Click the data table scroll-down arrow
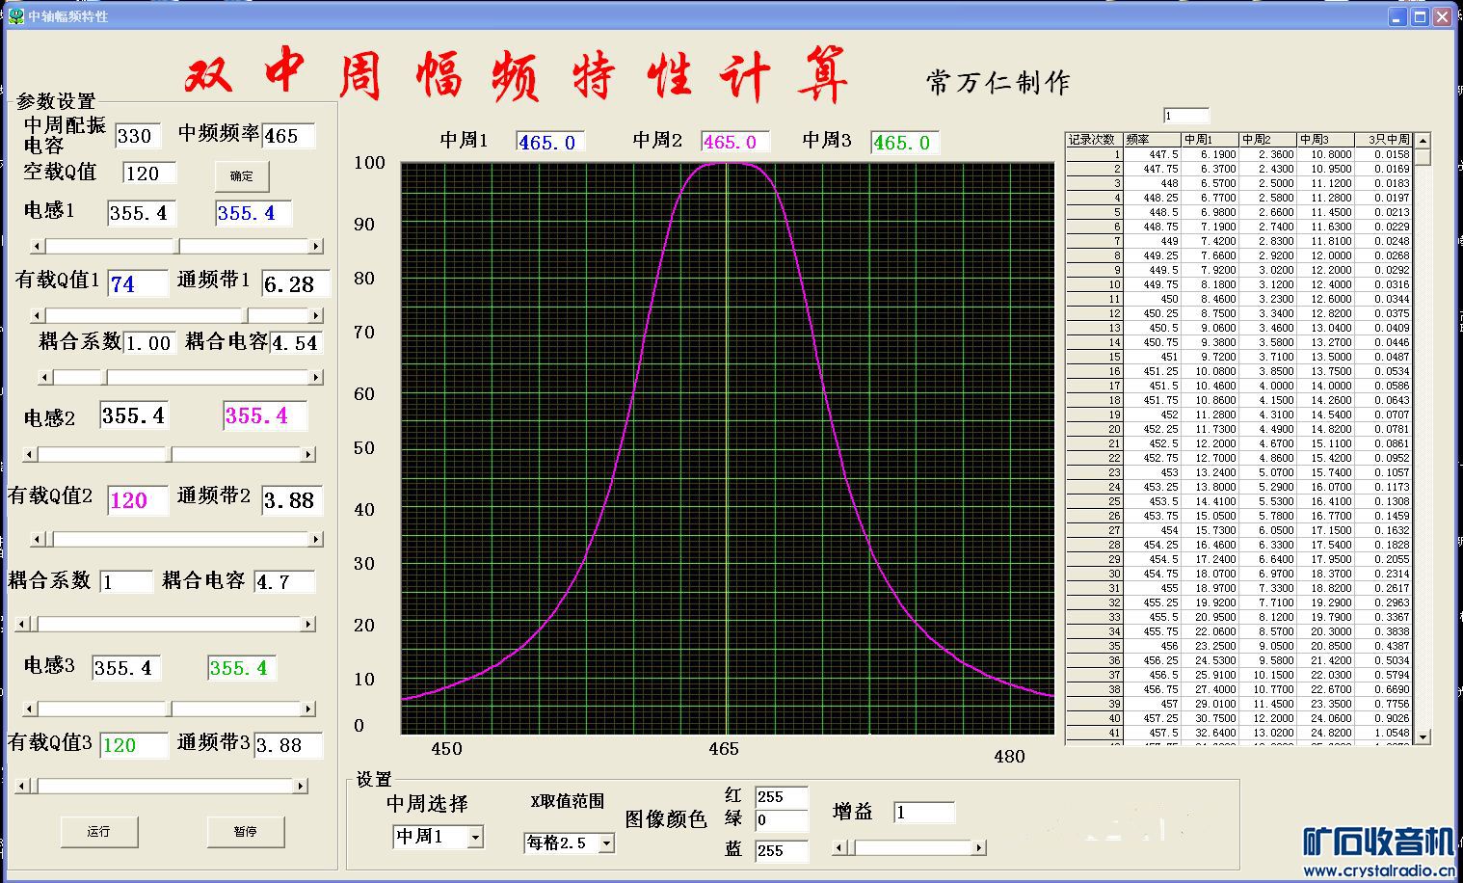 [1423, 736]
